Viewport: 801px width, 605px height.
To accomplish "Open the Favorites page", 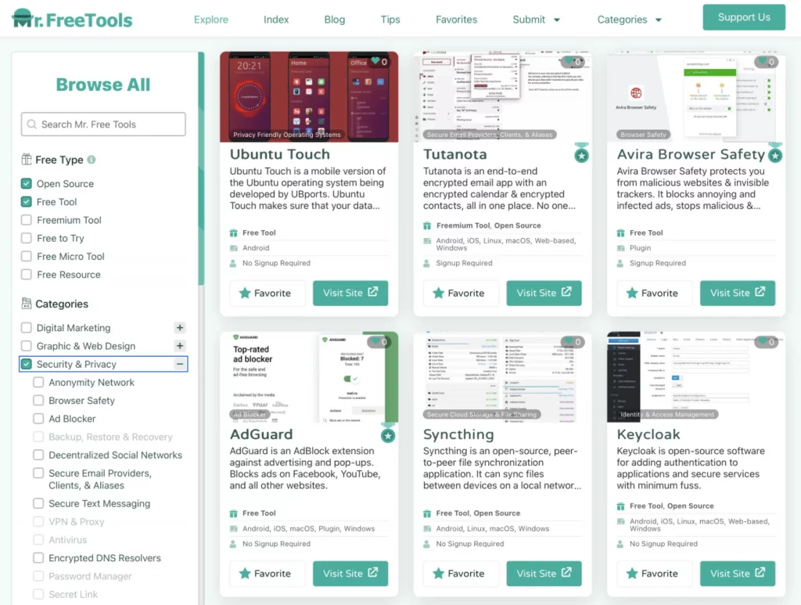I will point(456,20).
